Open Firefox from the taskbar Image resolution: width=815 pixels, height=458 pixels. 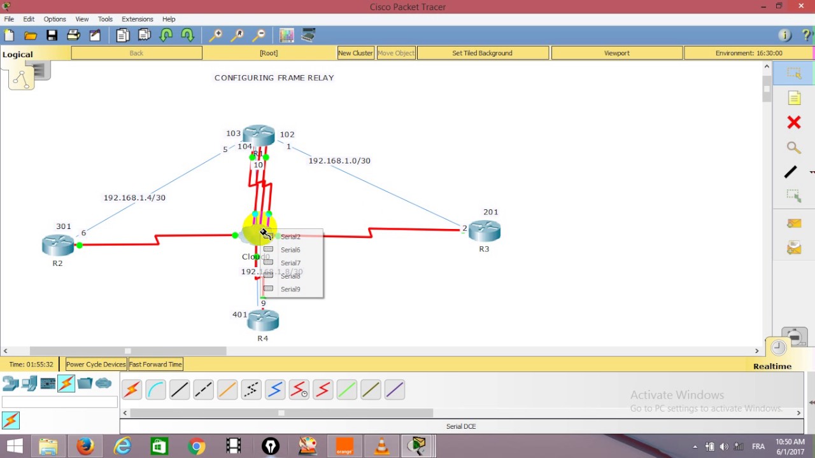(x=85, y=447)
